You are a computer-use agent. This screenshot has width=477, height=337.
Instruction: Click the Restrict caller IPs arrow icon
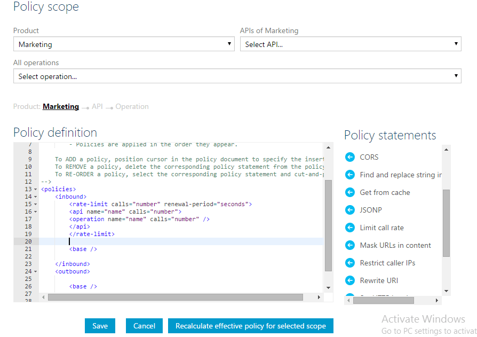click(350, 263)
